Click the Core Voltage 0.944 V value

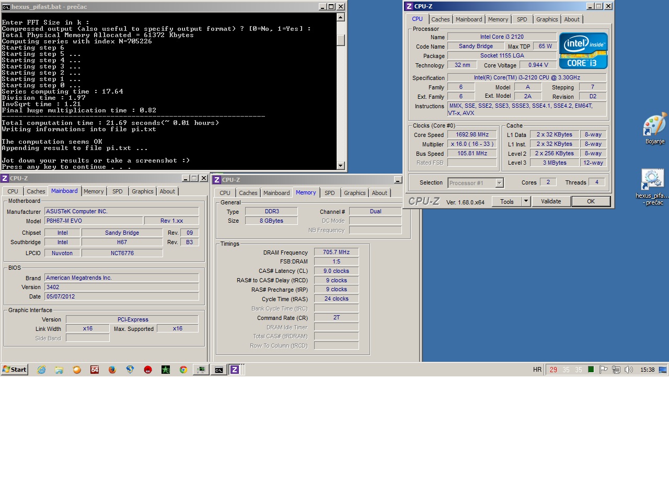point(538,65)
